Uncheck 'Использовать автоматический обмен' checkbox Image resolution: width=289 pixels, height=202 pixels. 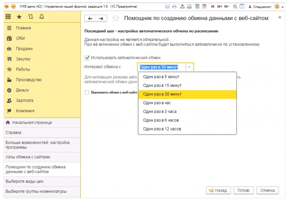coord(87,58)
